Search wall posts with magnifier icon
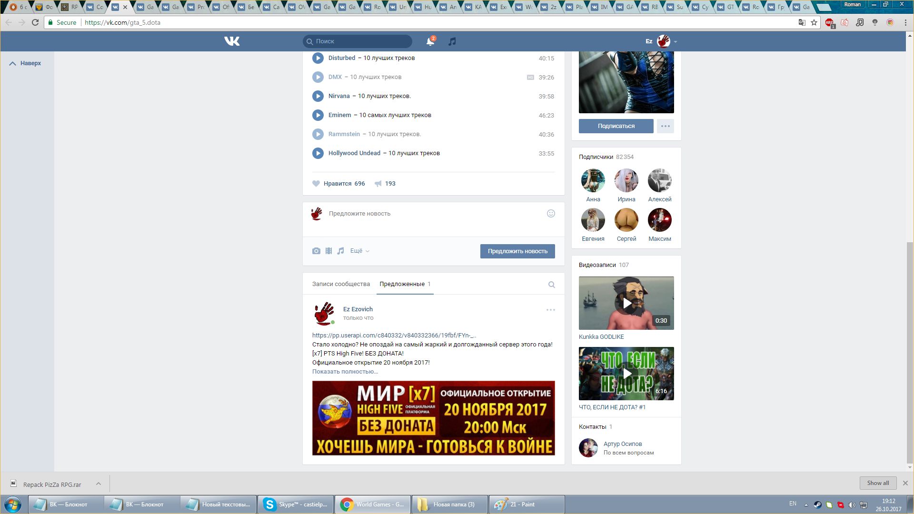914x514 pixels. (551, 285)
